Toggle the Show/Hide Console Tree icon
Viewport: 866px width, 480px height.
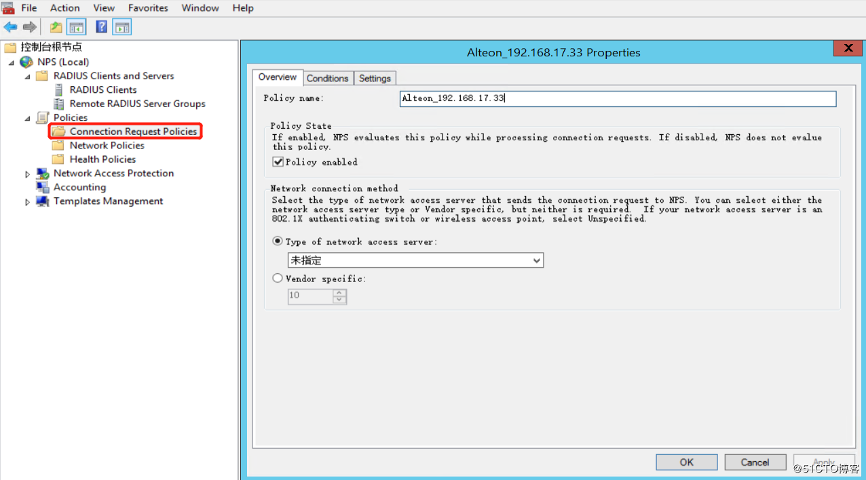pos(77,27)
